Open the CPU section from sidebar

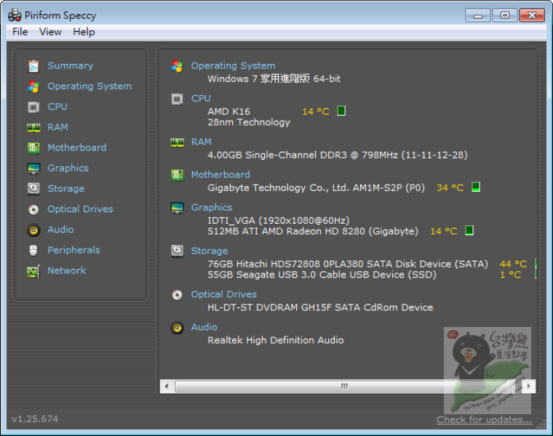(x=57, y=107)
